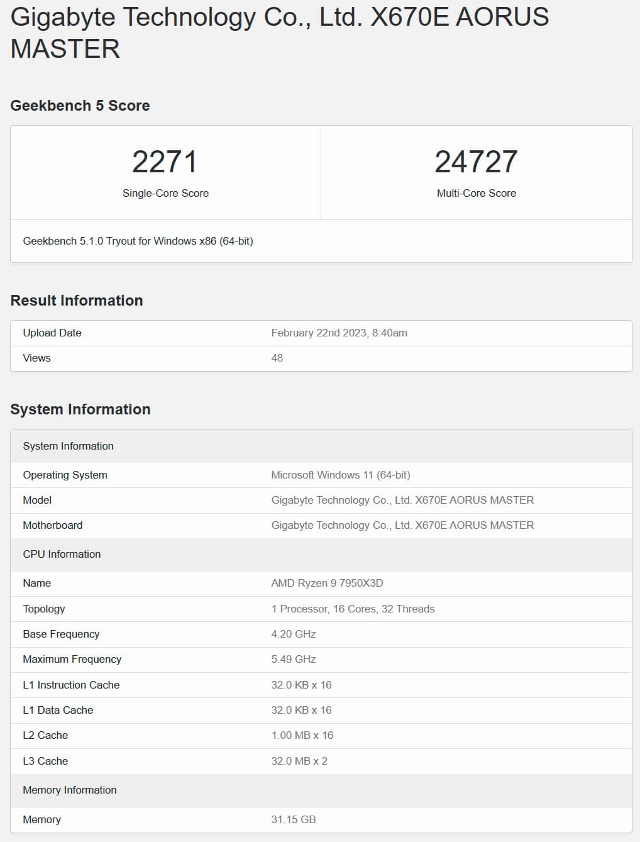Click the 'Result Information' heading
Viewport: 640px width, 842px height.
77,301
